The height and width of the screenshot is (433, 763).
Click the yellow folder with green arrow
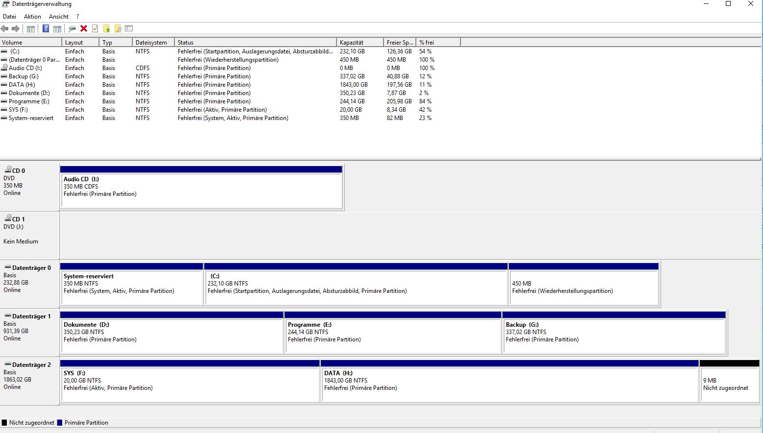click(106, 29)
